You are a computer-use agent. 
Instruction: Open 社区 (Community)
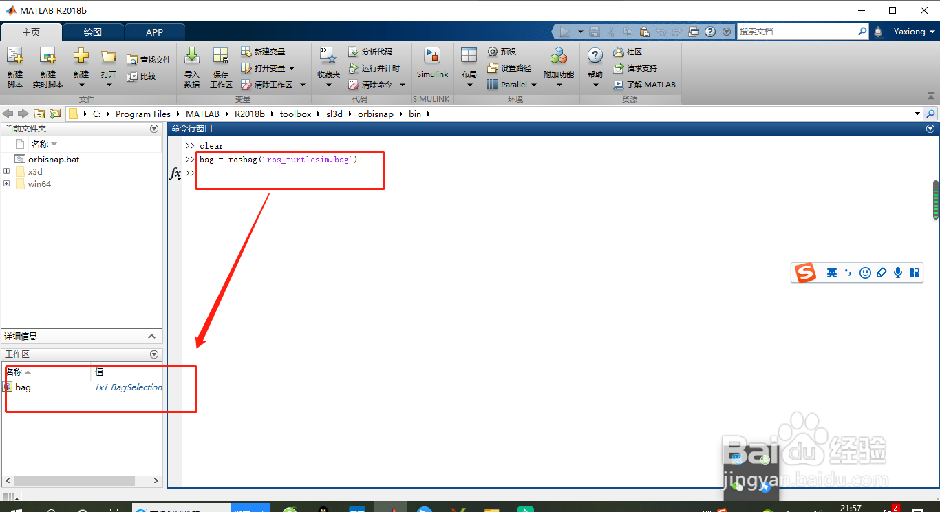pos(627,52)
